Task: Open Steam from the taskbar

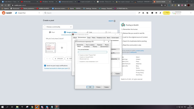Action: click(37, 107)
